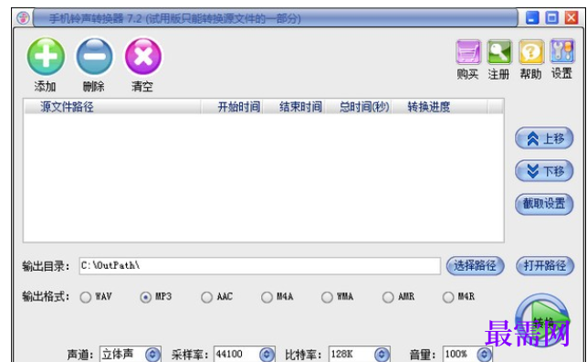Maximize the ringtone converter window

click(x=551, y=17)
